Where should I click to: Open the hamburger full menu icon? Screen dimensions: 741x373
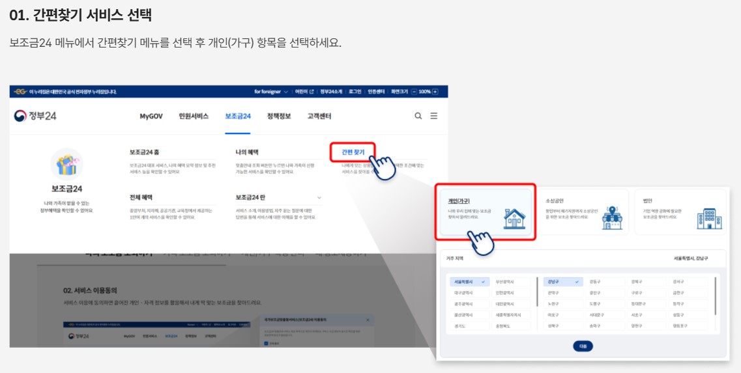[434, 116]
